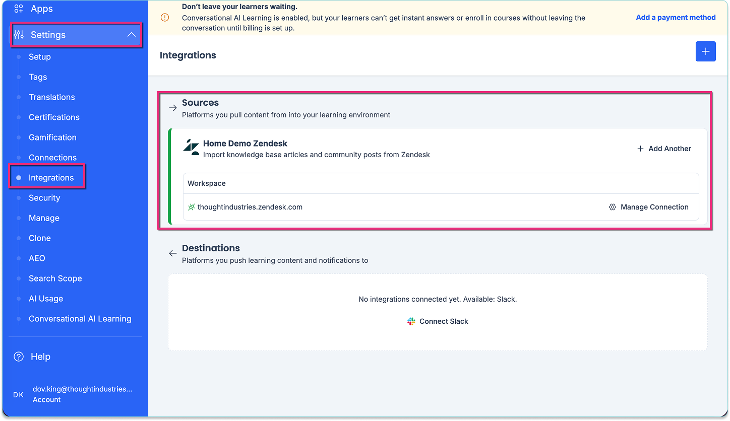Click the Destinations left arrow icon
The height and width of the screenshot is (421, 730).
pos(172,253)
